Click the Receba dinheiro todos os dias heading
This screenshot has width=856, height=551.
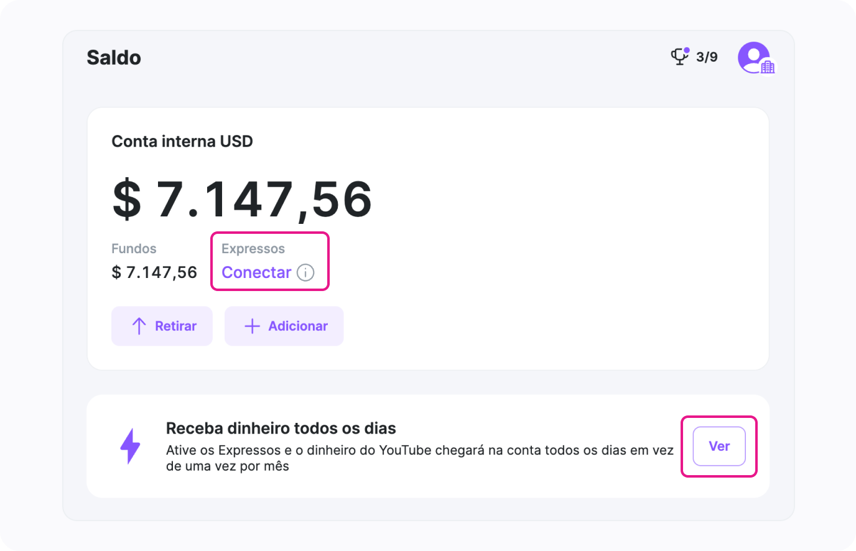coord(281,428)
